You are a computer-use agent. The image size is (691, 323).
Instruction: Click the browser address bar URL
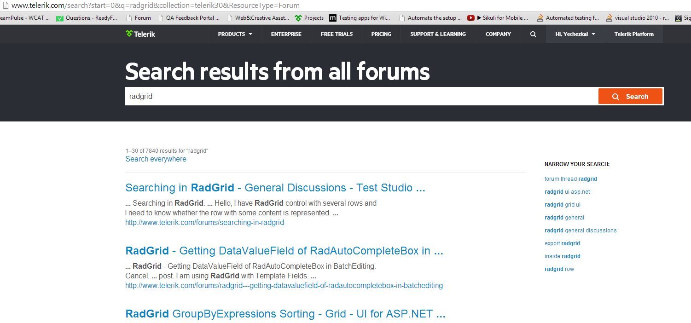click(155, 6)
